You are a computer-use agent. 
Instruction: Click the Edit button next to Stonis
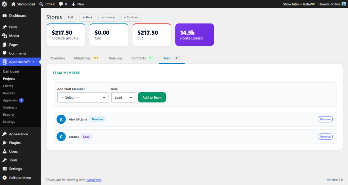71,17
